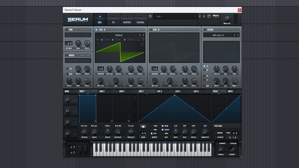Click the MASTER volume knob
This screenshot has width=299, height=168.
pyautogui.click(x=227, y=18)
